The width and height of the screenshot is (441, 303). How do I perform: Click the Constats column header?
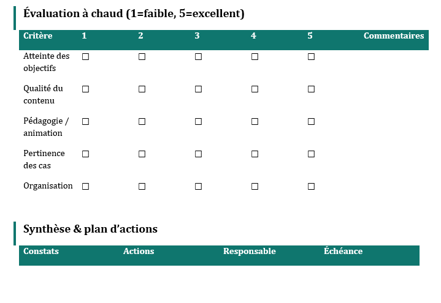(x=41, y=252)
